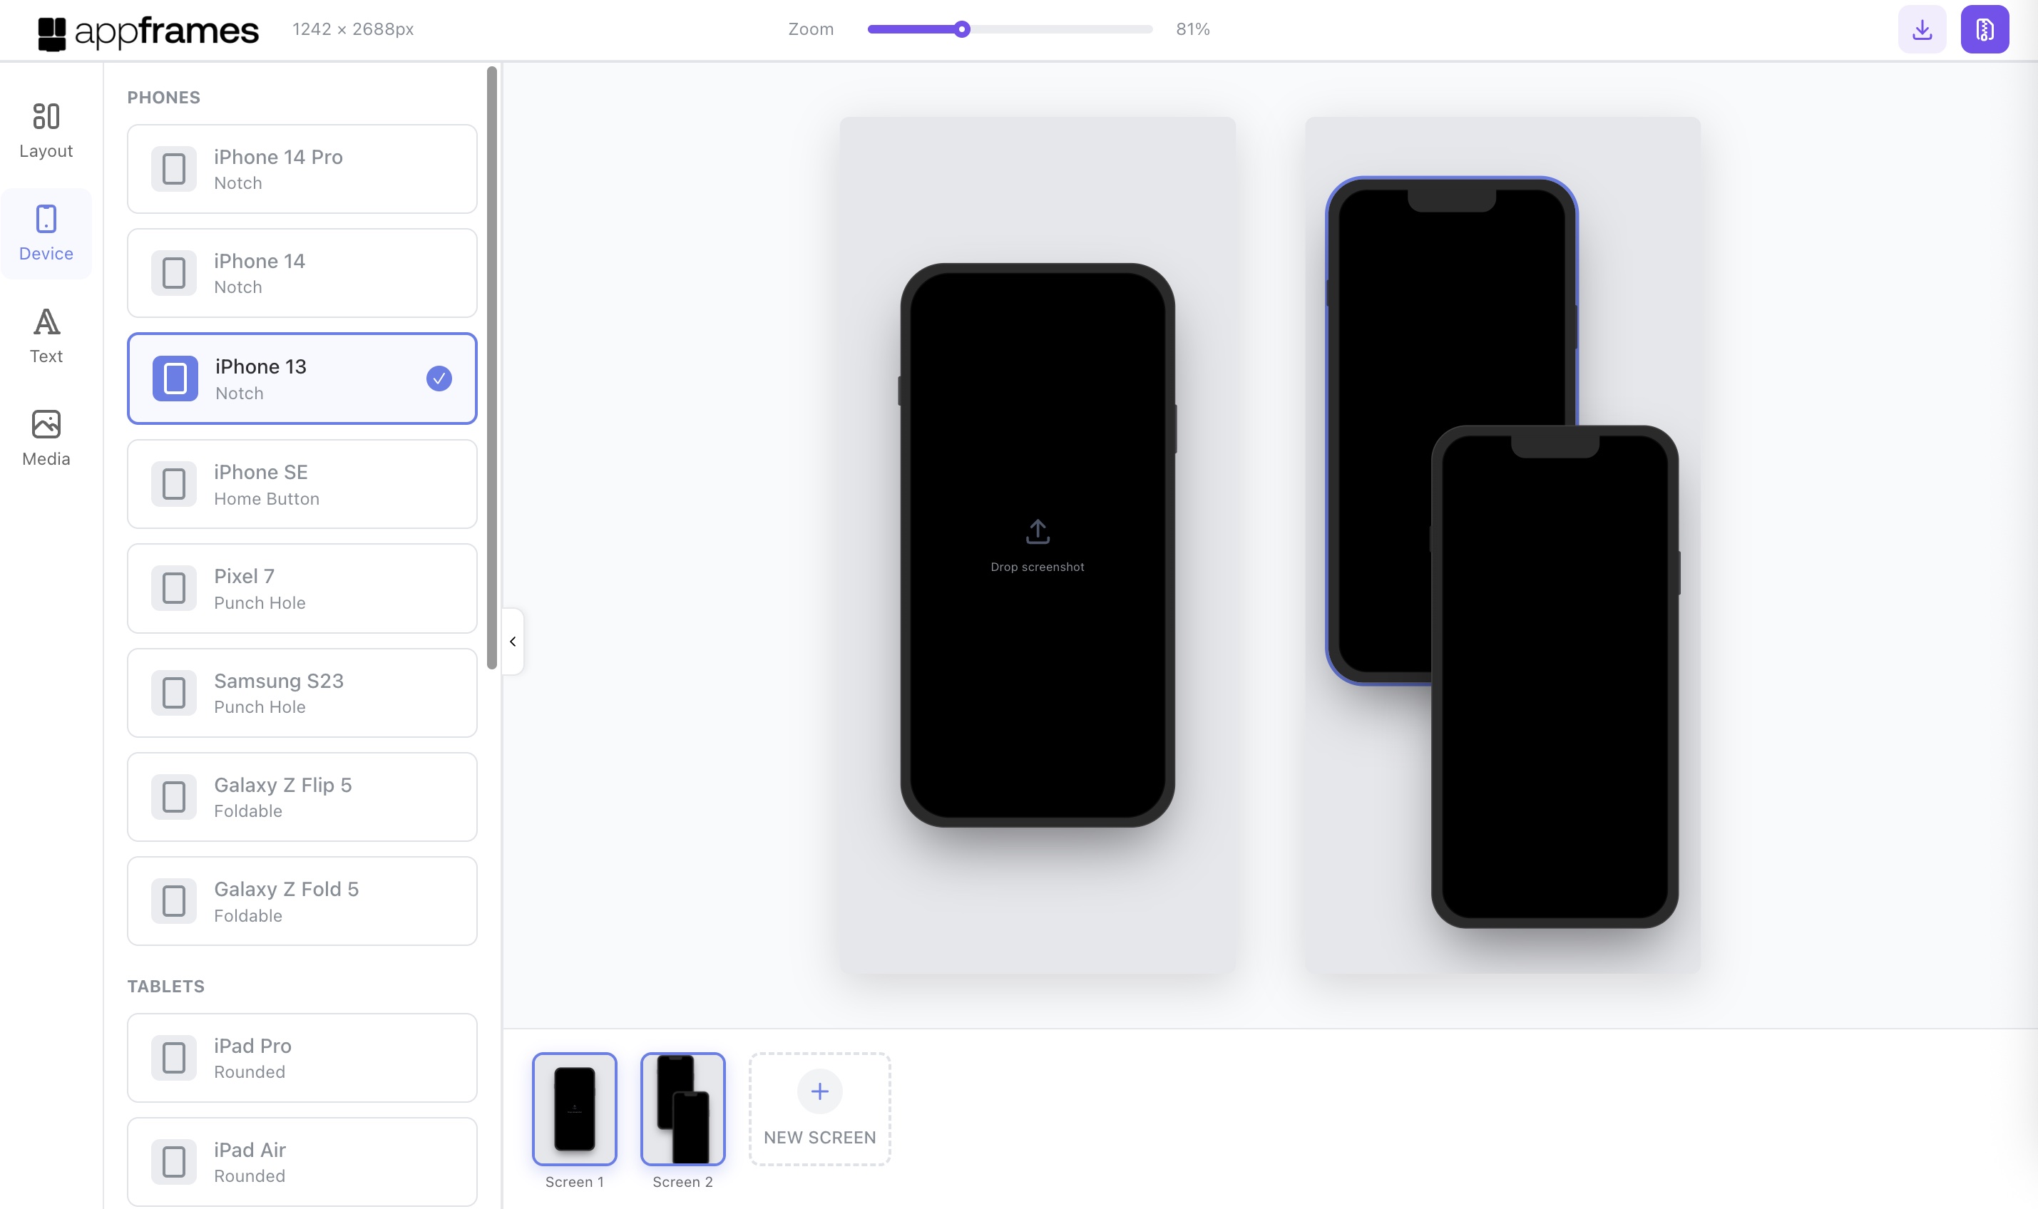Open the Layout panel
The width and height of the screenshot is (2038, 1209).
click(x=46, y=130)
